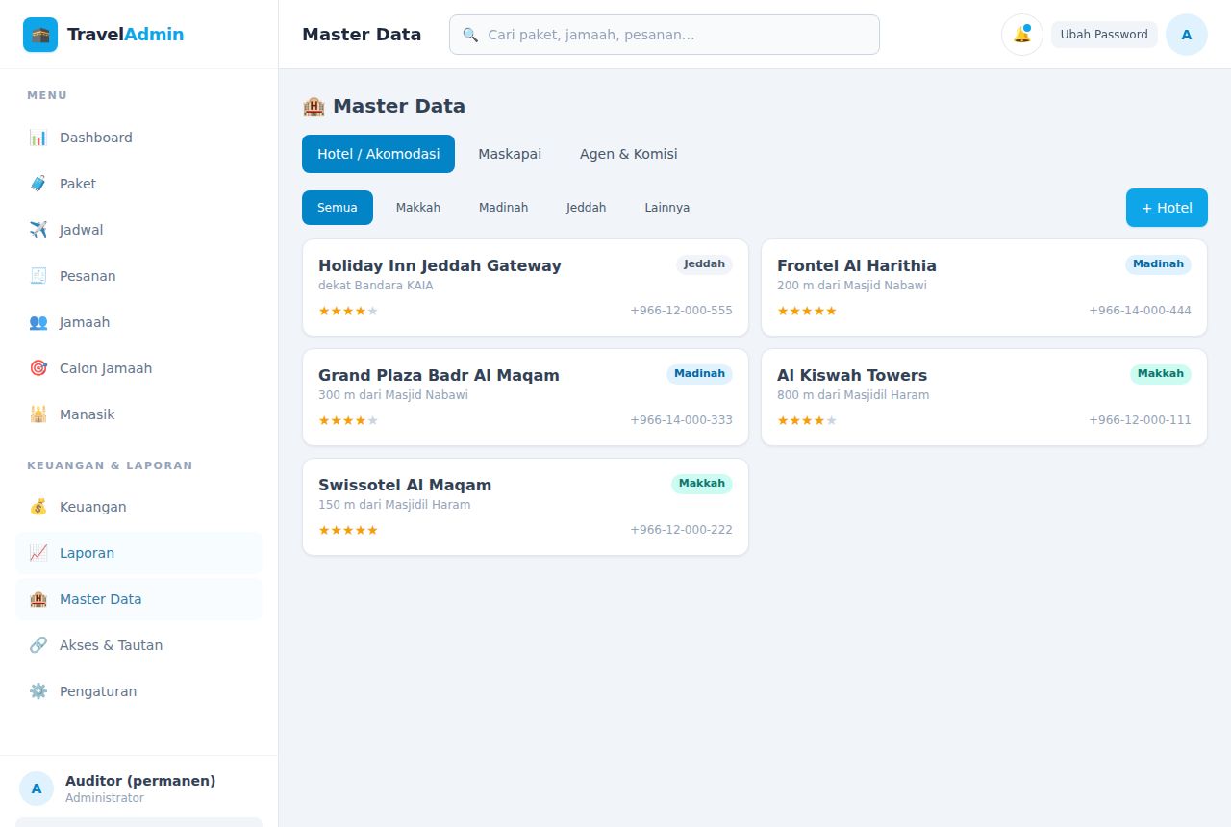Select the Jadwal airplane icon
The height and width of the screenshot is (827, 1231).
(38, 230)
